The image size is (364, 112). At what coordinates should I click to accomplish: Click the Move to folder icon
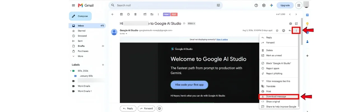(x=152, y=14)
